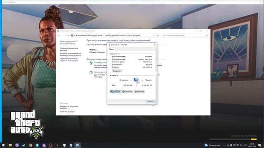
Task: Show hidden system tray icons
Action: tap(224, 145)
